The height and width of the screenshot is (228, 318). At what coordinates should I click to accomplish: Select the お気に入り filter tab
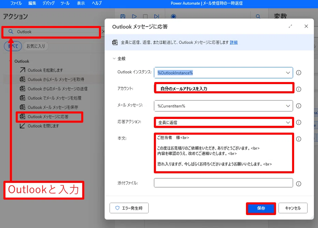(36, 46)
